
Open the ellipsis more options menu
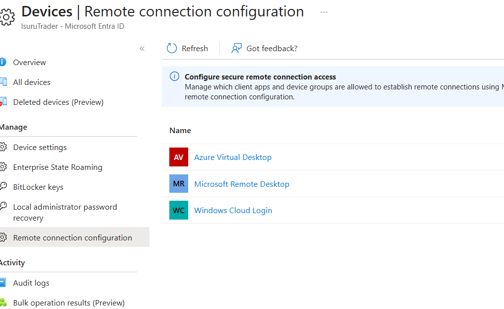pyautogui.click(x=324, y=12)
